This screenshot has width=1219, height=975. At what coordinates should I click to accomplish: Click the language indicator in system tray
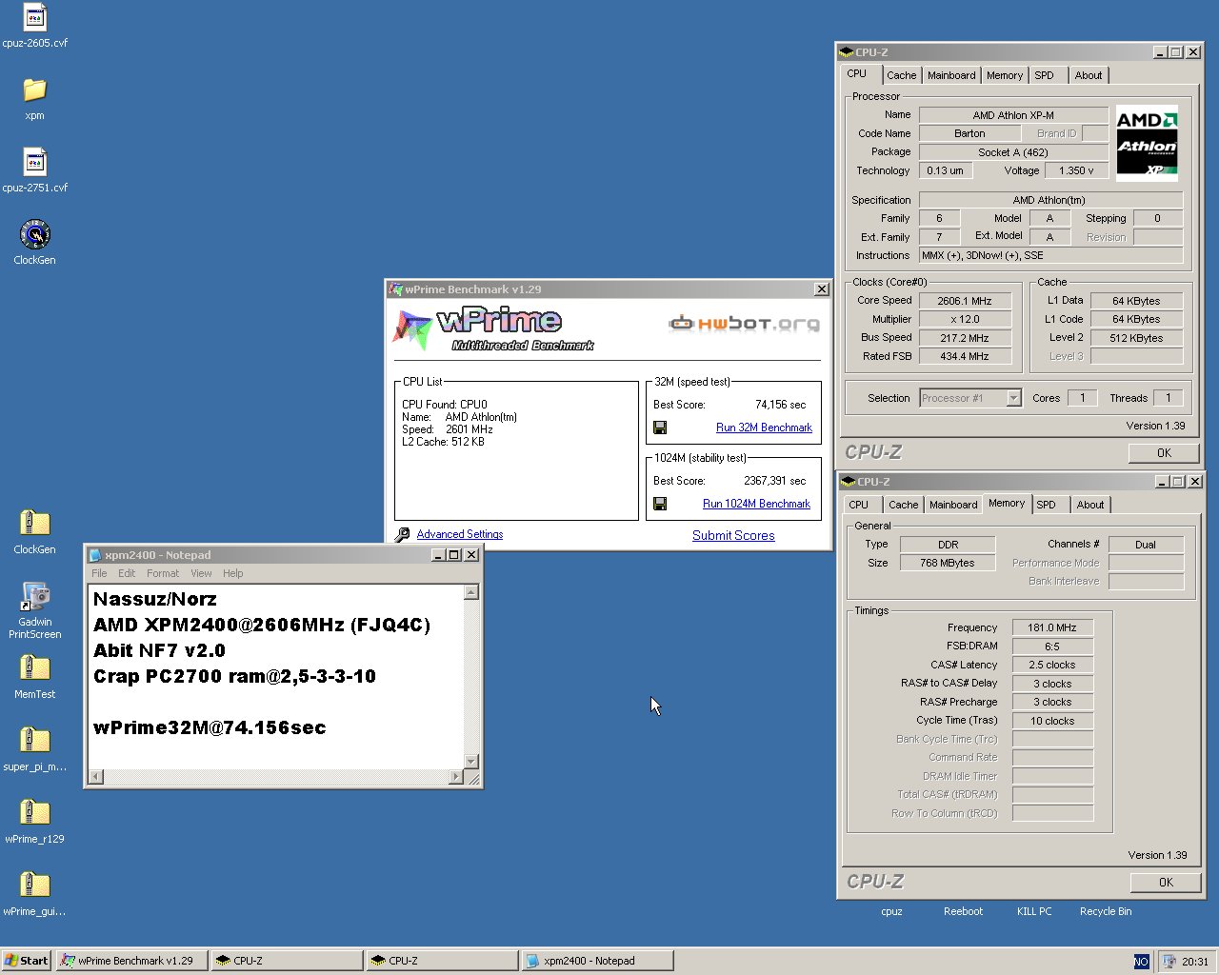pos(1141,962)
